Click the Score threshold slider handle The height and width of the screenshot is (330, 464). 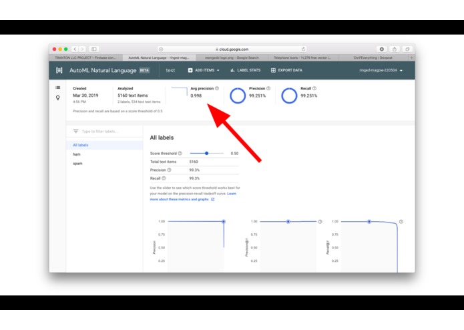206,153
